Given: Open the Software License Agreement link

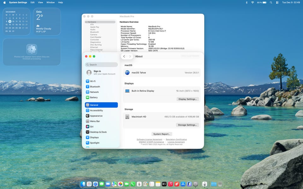Looking at the screenshot, I should pos(149,140).
